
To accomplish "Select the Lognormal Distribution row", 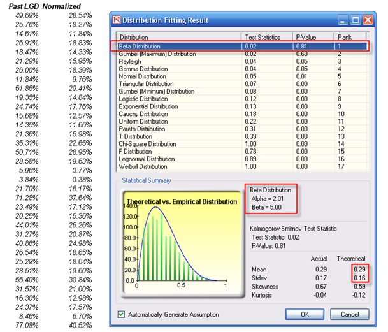I will tap(243, 159).
